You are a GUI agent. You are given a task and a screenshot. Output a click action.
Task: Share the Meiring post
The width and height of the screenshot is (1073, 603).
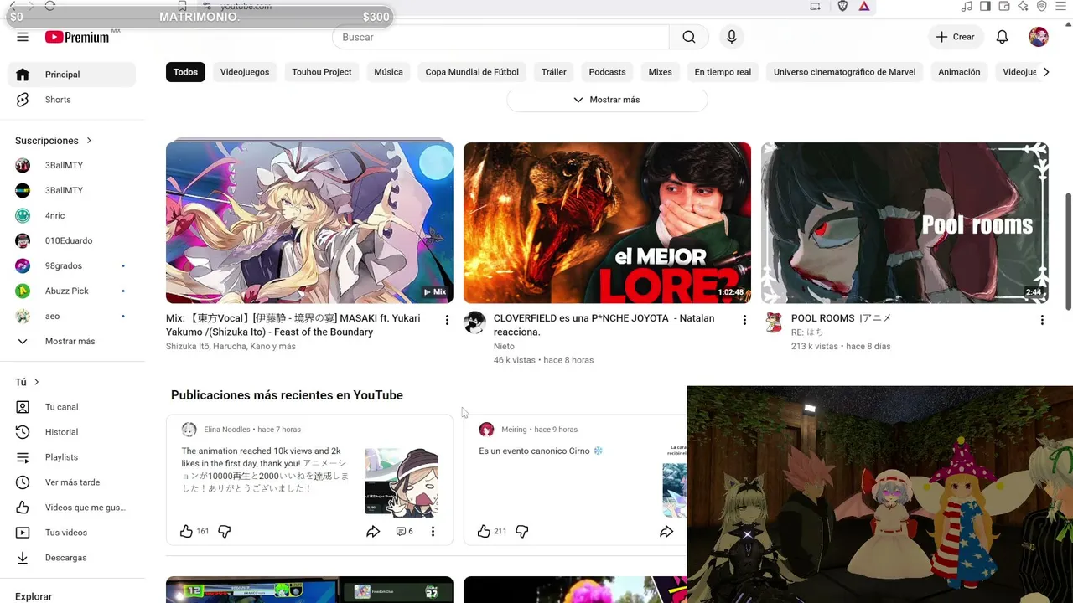point(666,531)
